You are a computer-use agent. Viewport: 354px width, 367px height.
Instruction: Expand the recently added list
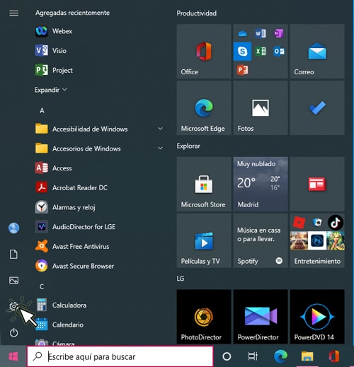point(50,90)
